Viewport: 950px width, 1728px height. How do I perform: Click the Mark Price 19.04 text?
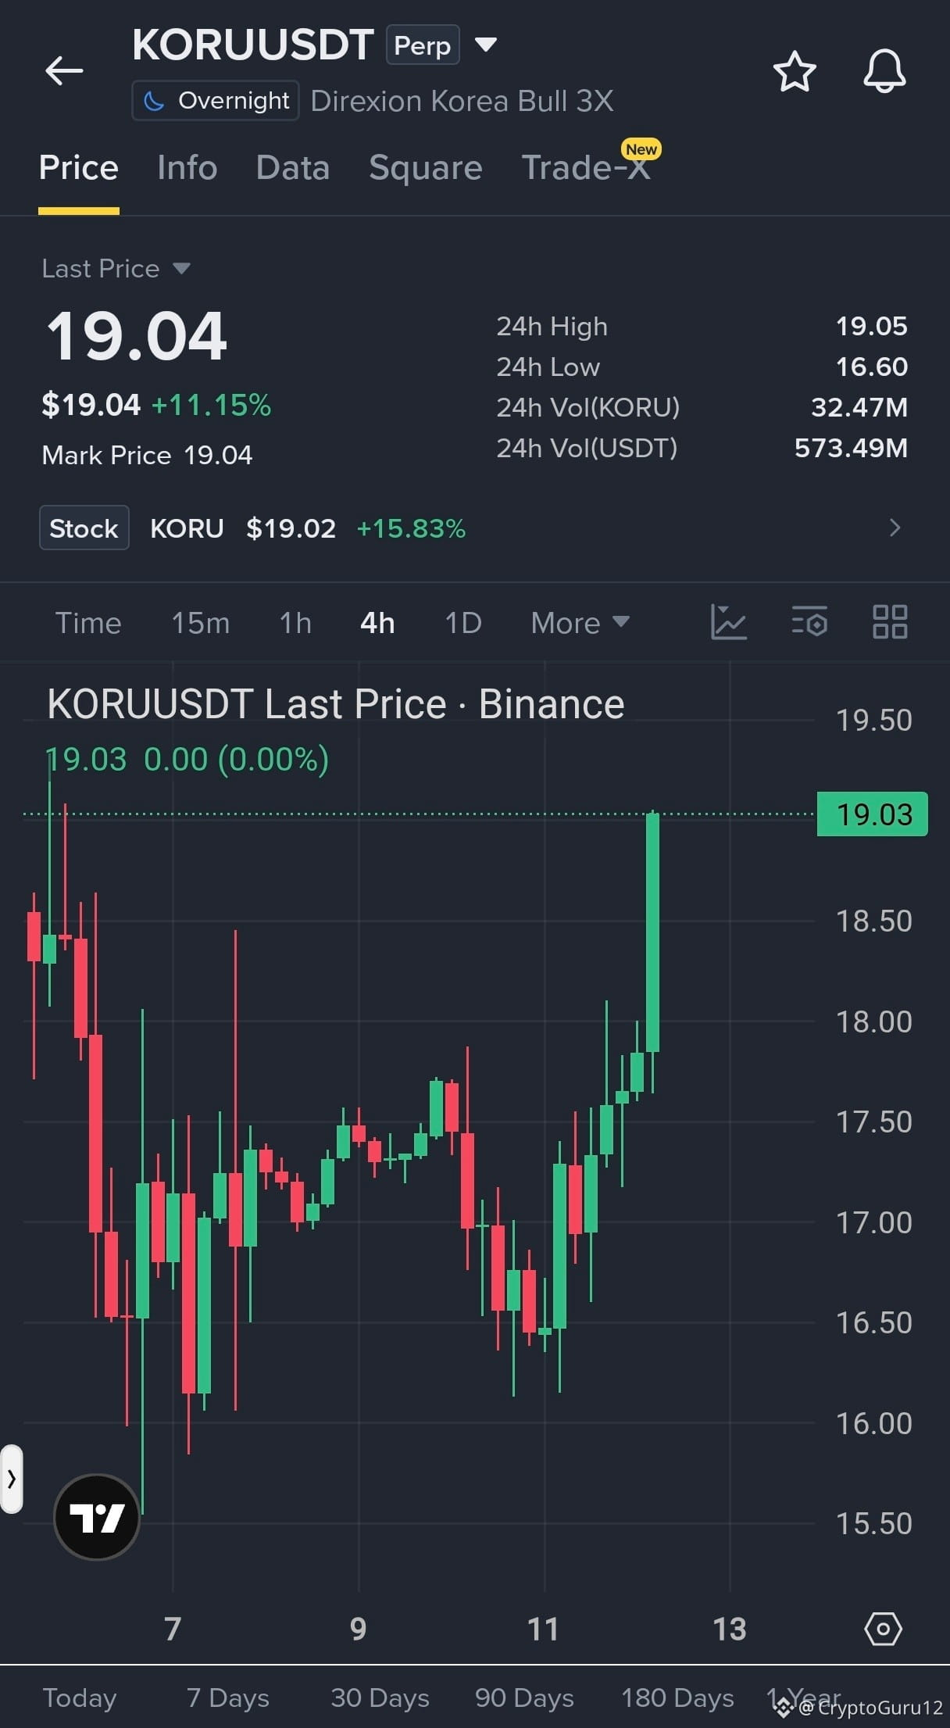coord(147,455)
